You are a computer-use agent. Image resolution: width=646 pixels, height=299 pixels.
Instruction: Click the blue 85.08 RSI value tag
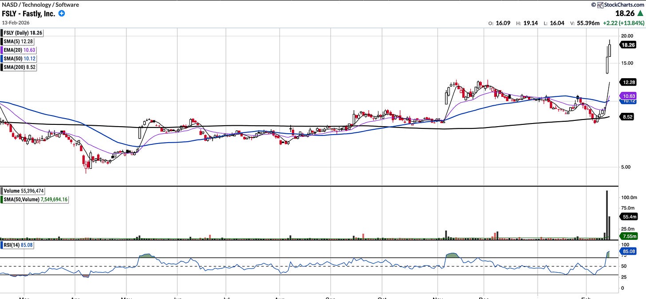[629, 251]
